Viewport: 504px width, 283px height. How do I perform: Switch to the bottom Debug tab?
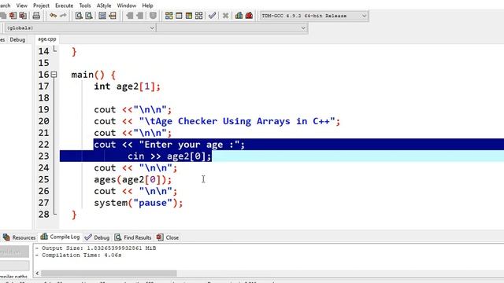[97, 237]
